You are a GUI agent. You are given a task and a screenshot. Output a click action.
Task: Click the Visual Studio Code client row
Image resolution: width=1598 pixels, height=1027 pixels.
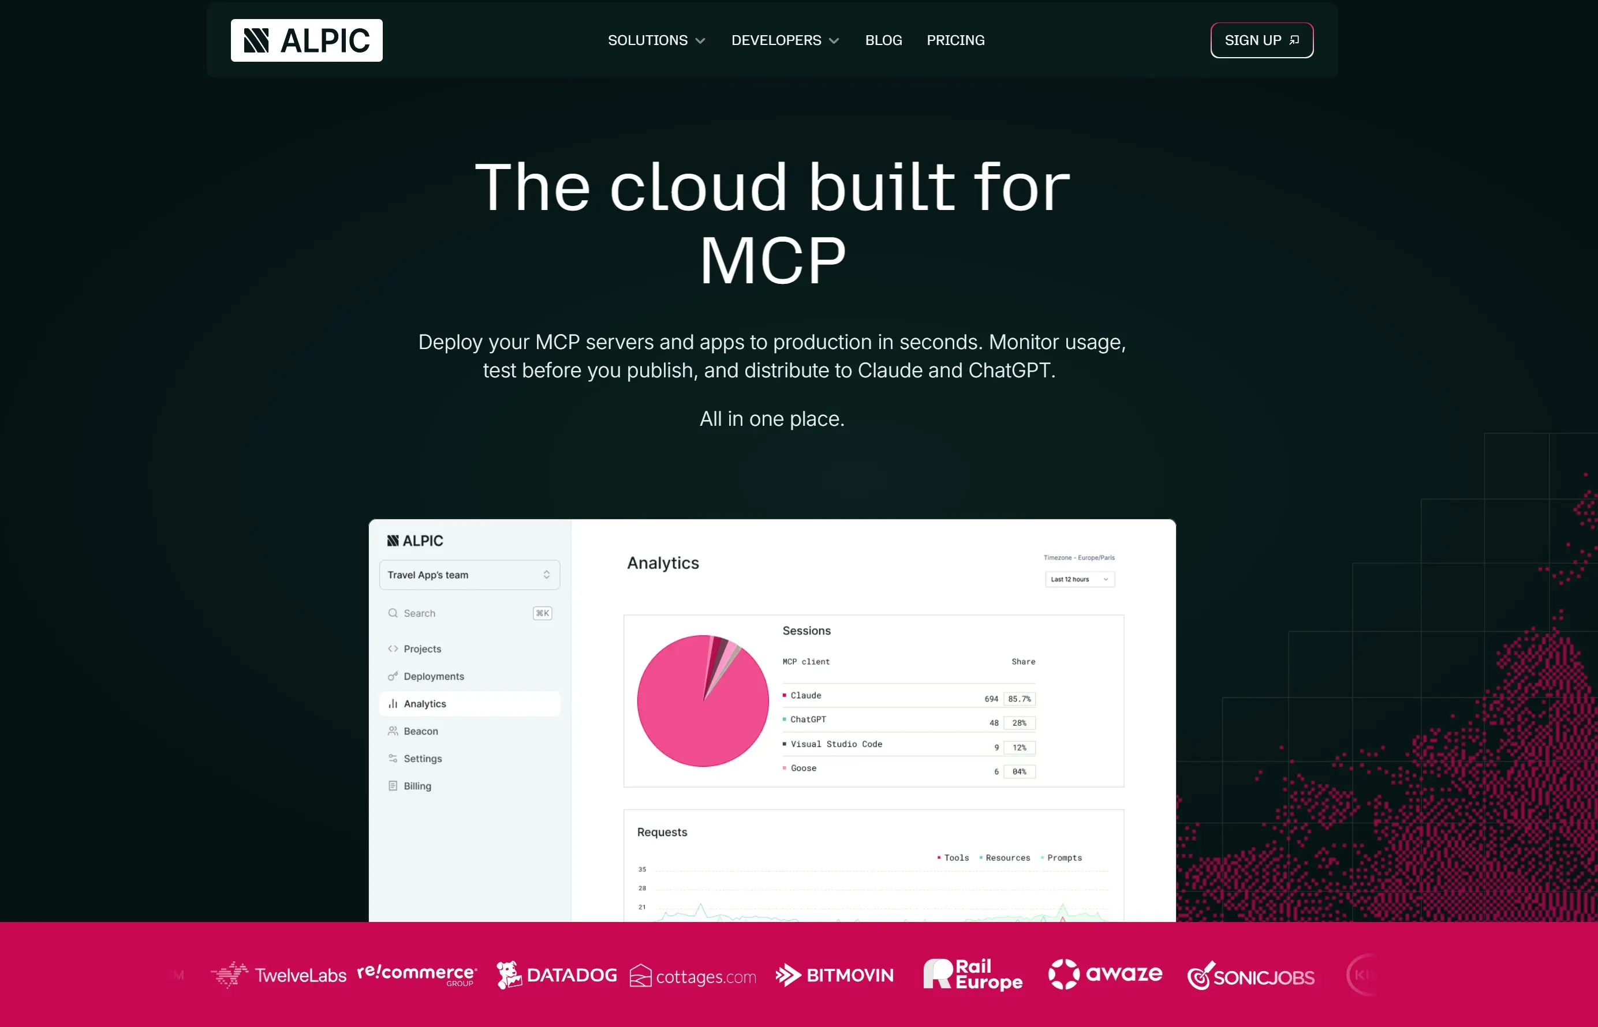click(x=909, y=745)
